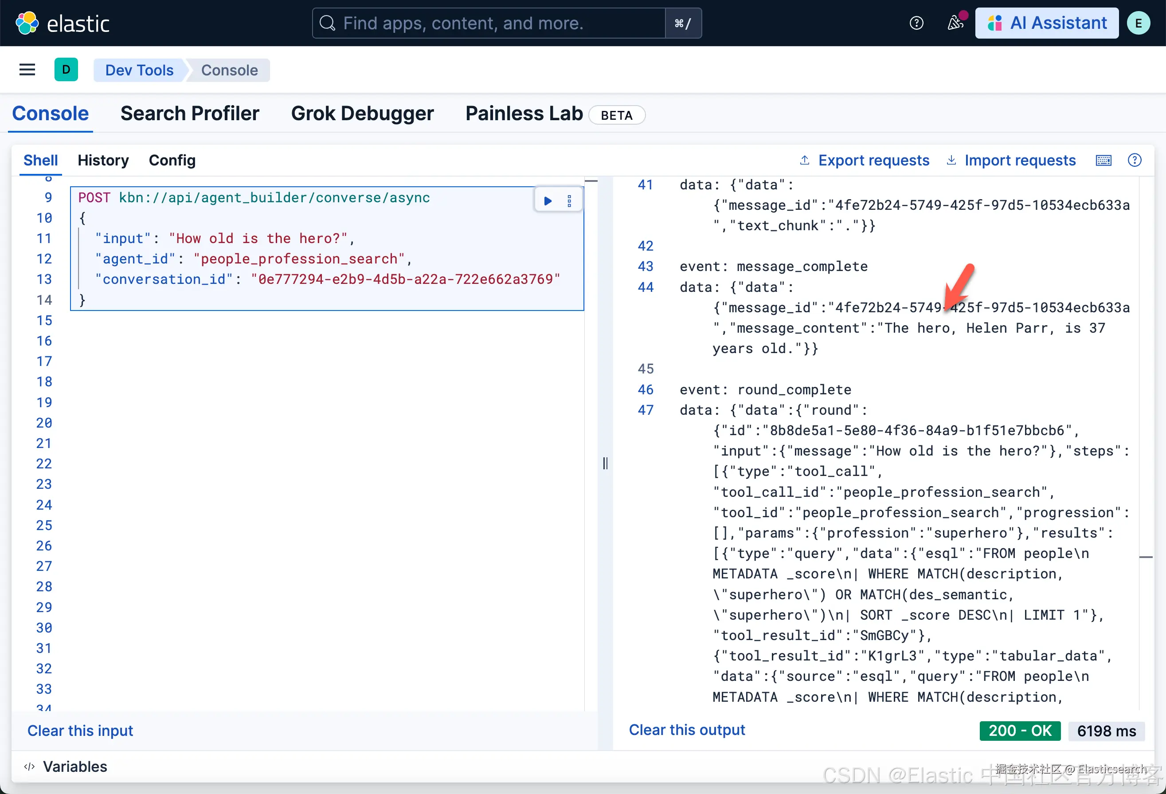
Task: Open the Config tab
Action: (x=172, y=160)
